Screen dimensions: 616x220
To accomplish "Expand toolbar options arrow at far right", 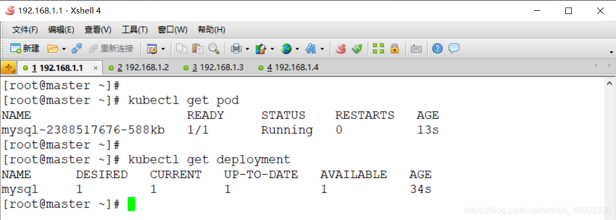I will coord(611,52).
